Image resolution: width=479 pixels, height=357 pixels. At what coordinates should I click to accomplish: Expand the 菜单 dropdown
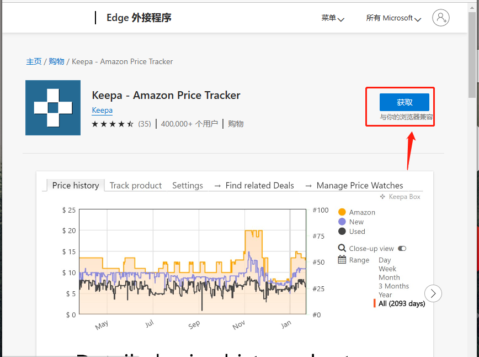(333, 18)
